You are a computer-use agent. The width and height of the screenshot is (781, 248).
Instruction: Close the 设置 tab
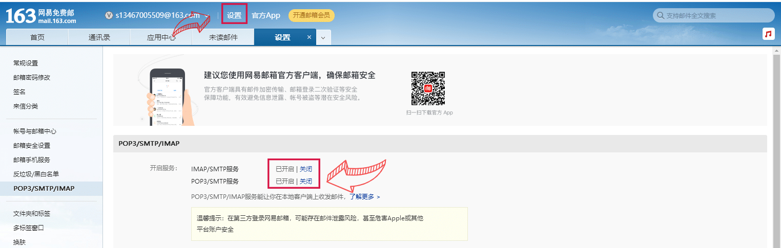(x=309, y=37)
